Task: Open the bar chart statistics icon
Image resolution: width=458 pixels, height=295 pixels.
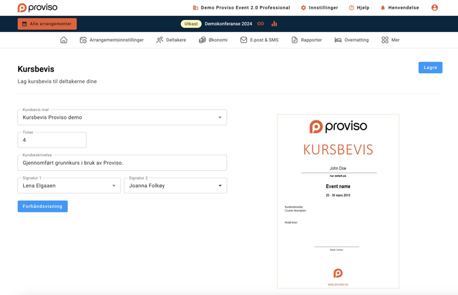Action: [274, 24]
